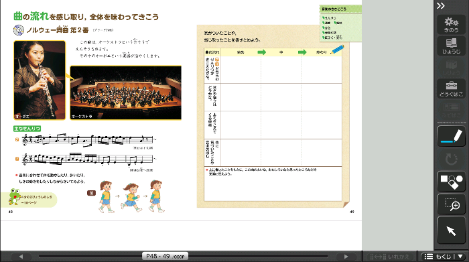
Task: Click the green frog character link
Action: tap(14, 197)
